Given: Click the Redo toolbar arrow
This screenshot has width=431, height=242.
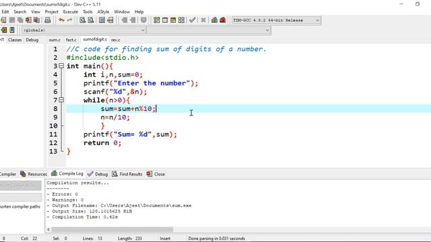Looking at the screenshot, I should [x=69, y=20].
